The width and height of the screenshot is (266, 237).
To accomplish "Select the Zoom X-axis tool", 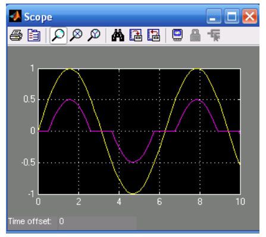I will pos(76,35).
